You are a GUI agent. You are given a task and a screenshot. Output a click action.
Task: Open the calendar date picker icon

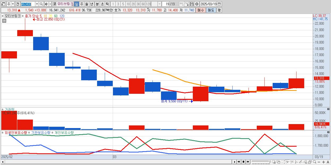(x=219, y=4)
